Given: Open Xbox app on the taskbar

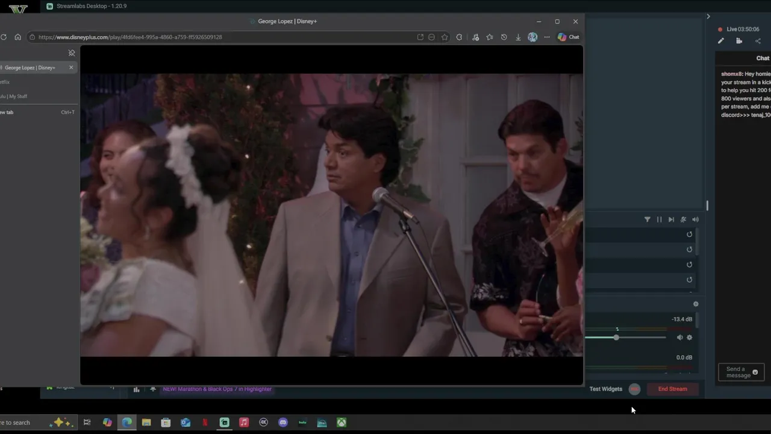Looking at the screenshot, I should click(x=342, y=423).
